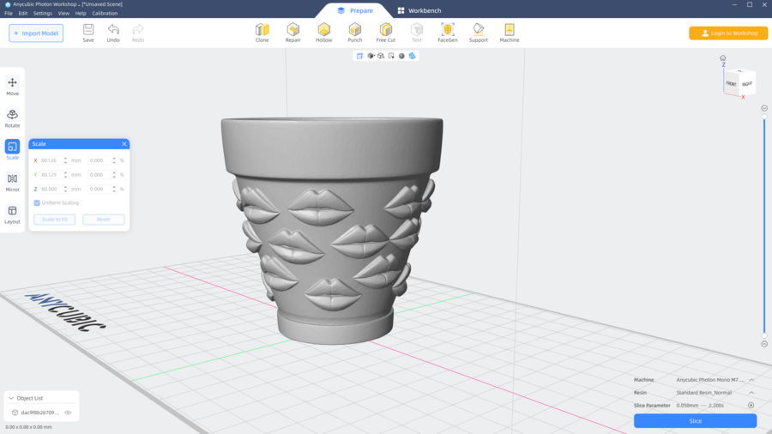Image resolution: width=772 pixels, height=434 pixels.
Task: Hide the model using the eye icon
Action: [68, 413]
